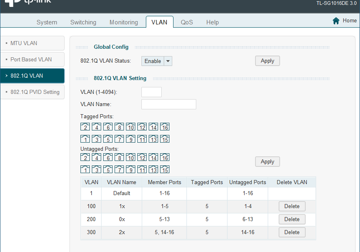360x252 pixels.
Task: Toggle tagged port 2 icon
Action: click(85, 127)
